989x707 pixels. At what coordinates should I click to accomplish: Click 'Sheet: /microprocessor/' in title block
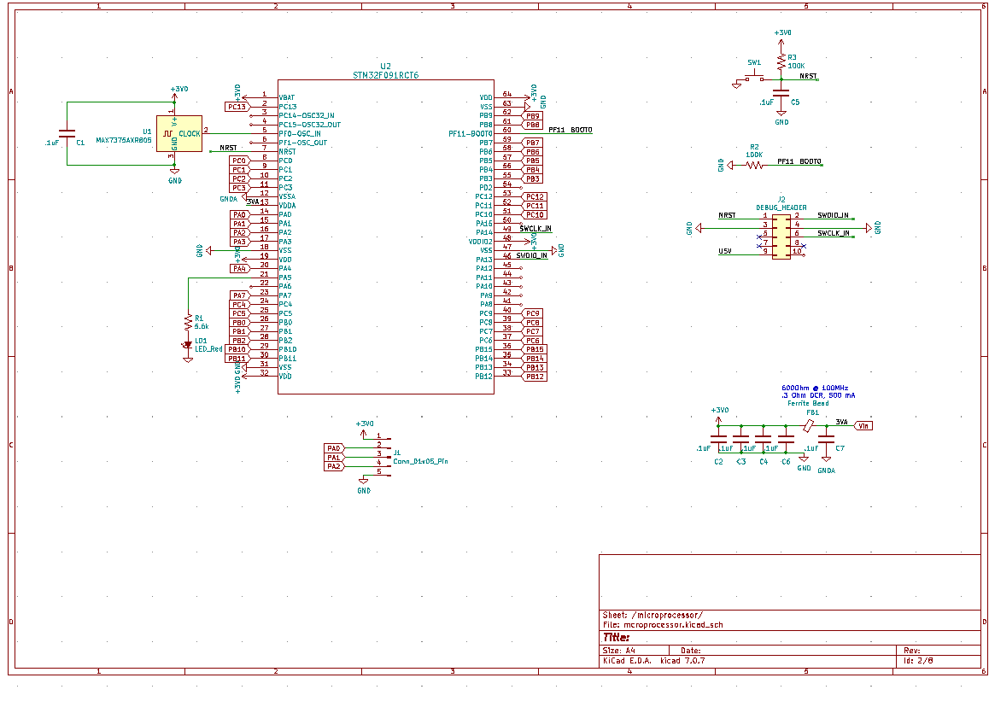click(x=653, y=615)
